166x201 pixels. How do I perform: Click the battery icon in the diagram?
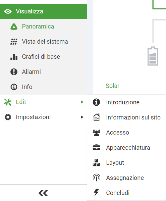pyautogui.click(x=153, y=56)
